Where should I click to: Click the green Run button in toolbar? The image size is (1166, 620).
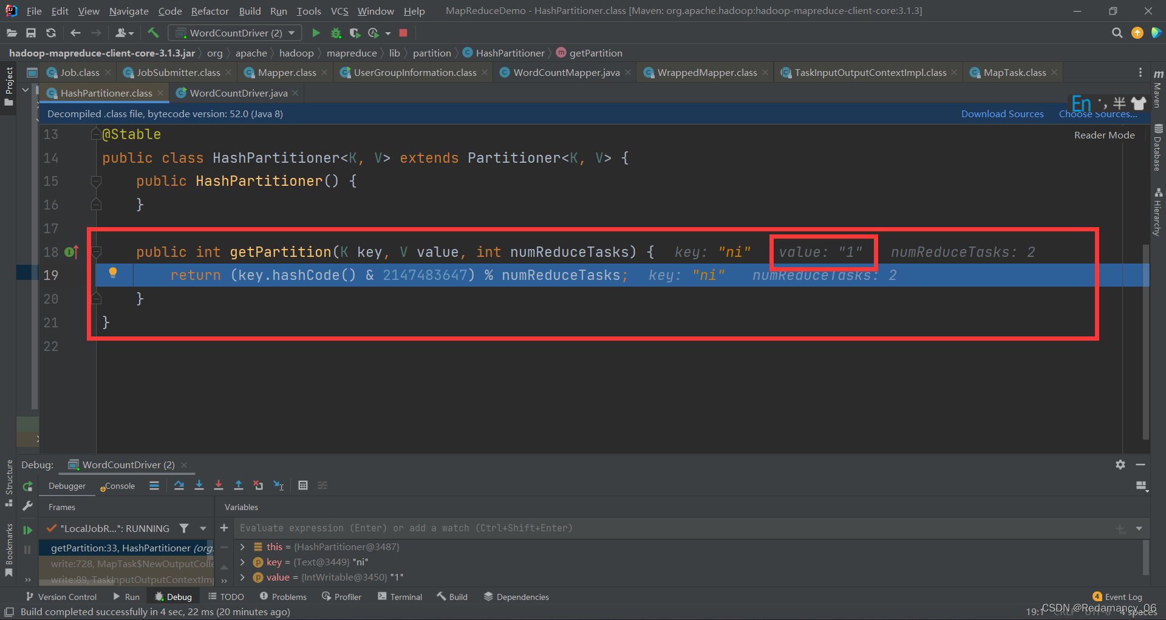tap(316, 33)
